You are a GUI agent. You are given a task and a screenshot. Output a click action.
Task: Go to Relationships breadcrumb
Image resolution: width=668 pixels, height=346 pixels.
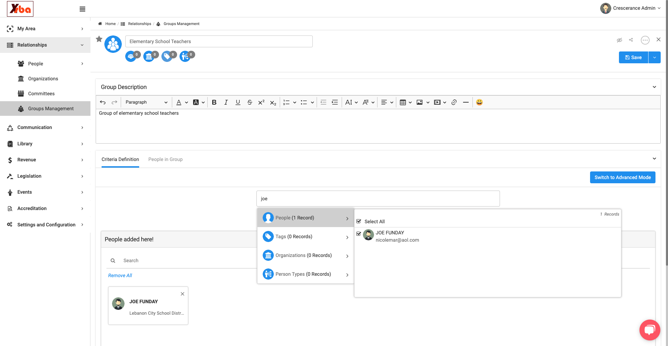[140, 24]
